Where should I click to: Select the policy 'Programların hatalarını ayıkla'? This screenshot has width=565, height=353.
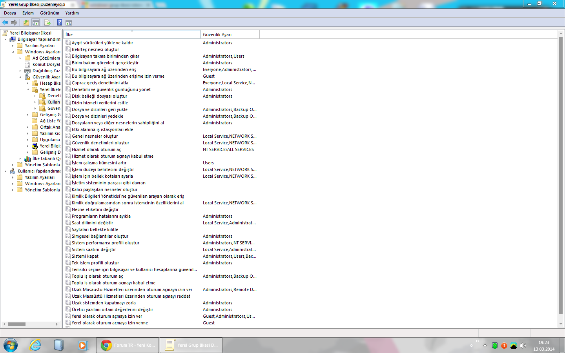pyautogui.click(x=101, y=216)
